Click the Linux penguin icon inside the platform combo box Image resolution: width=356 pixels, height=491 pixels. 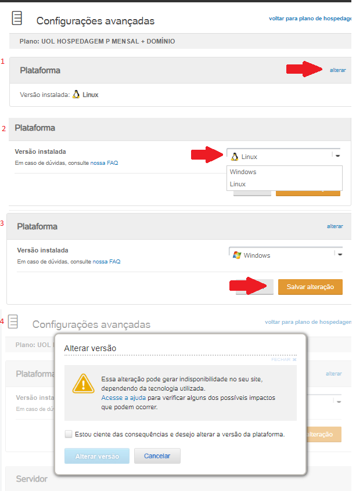click(235, 156)
